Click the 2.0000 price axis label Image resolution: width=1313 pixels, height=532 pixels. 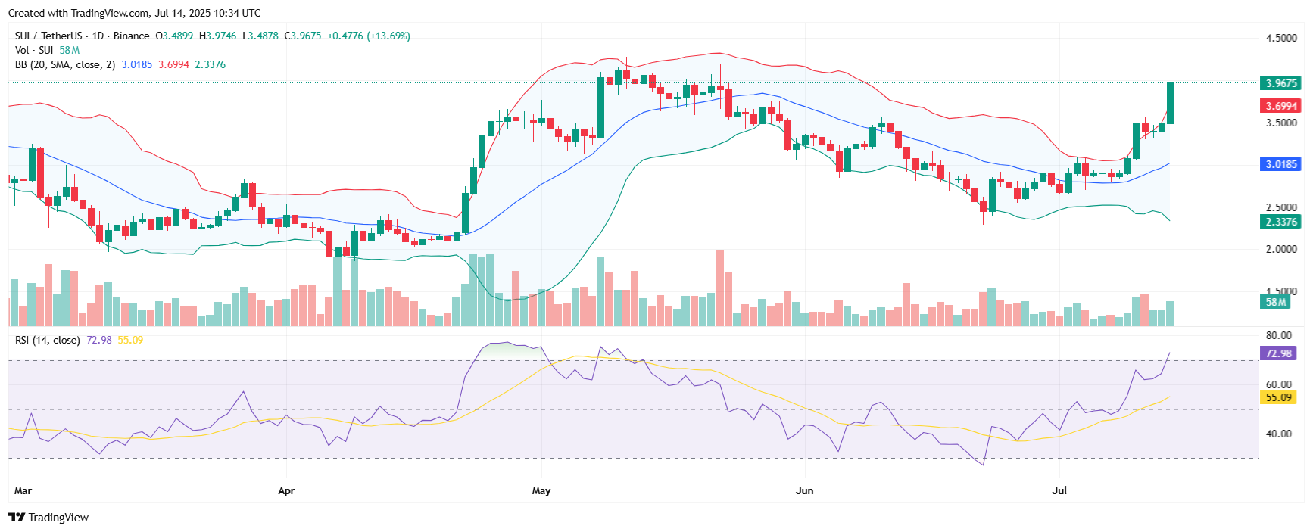(1281, 249)
